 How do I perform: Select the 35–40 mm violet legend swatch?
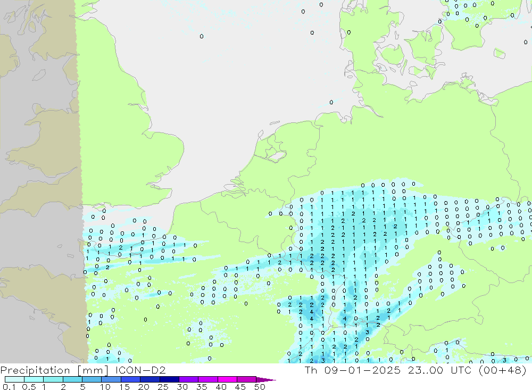(x=208, y=379)
